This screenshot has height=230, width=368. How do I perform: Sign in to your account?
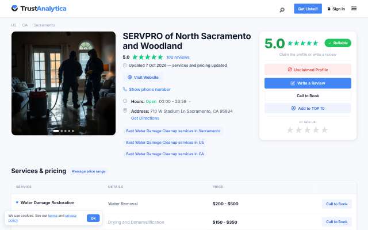(336, 9)
